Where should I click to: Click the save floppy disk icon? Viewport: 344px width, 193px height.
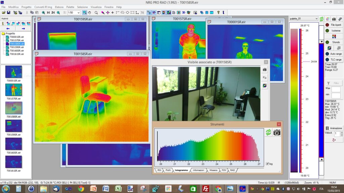(8, 13)
